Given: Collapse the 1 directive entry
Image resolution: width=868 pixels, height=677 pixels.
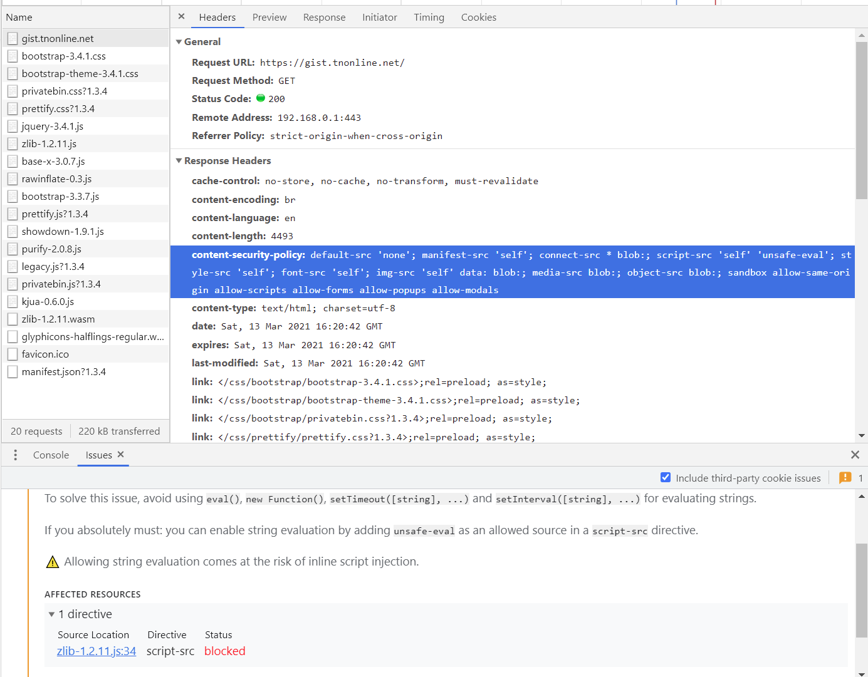Looking at the screenshot, I should [x=52, y=614].
